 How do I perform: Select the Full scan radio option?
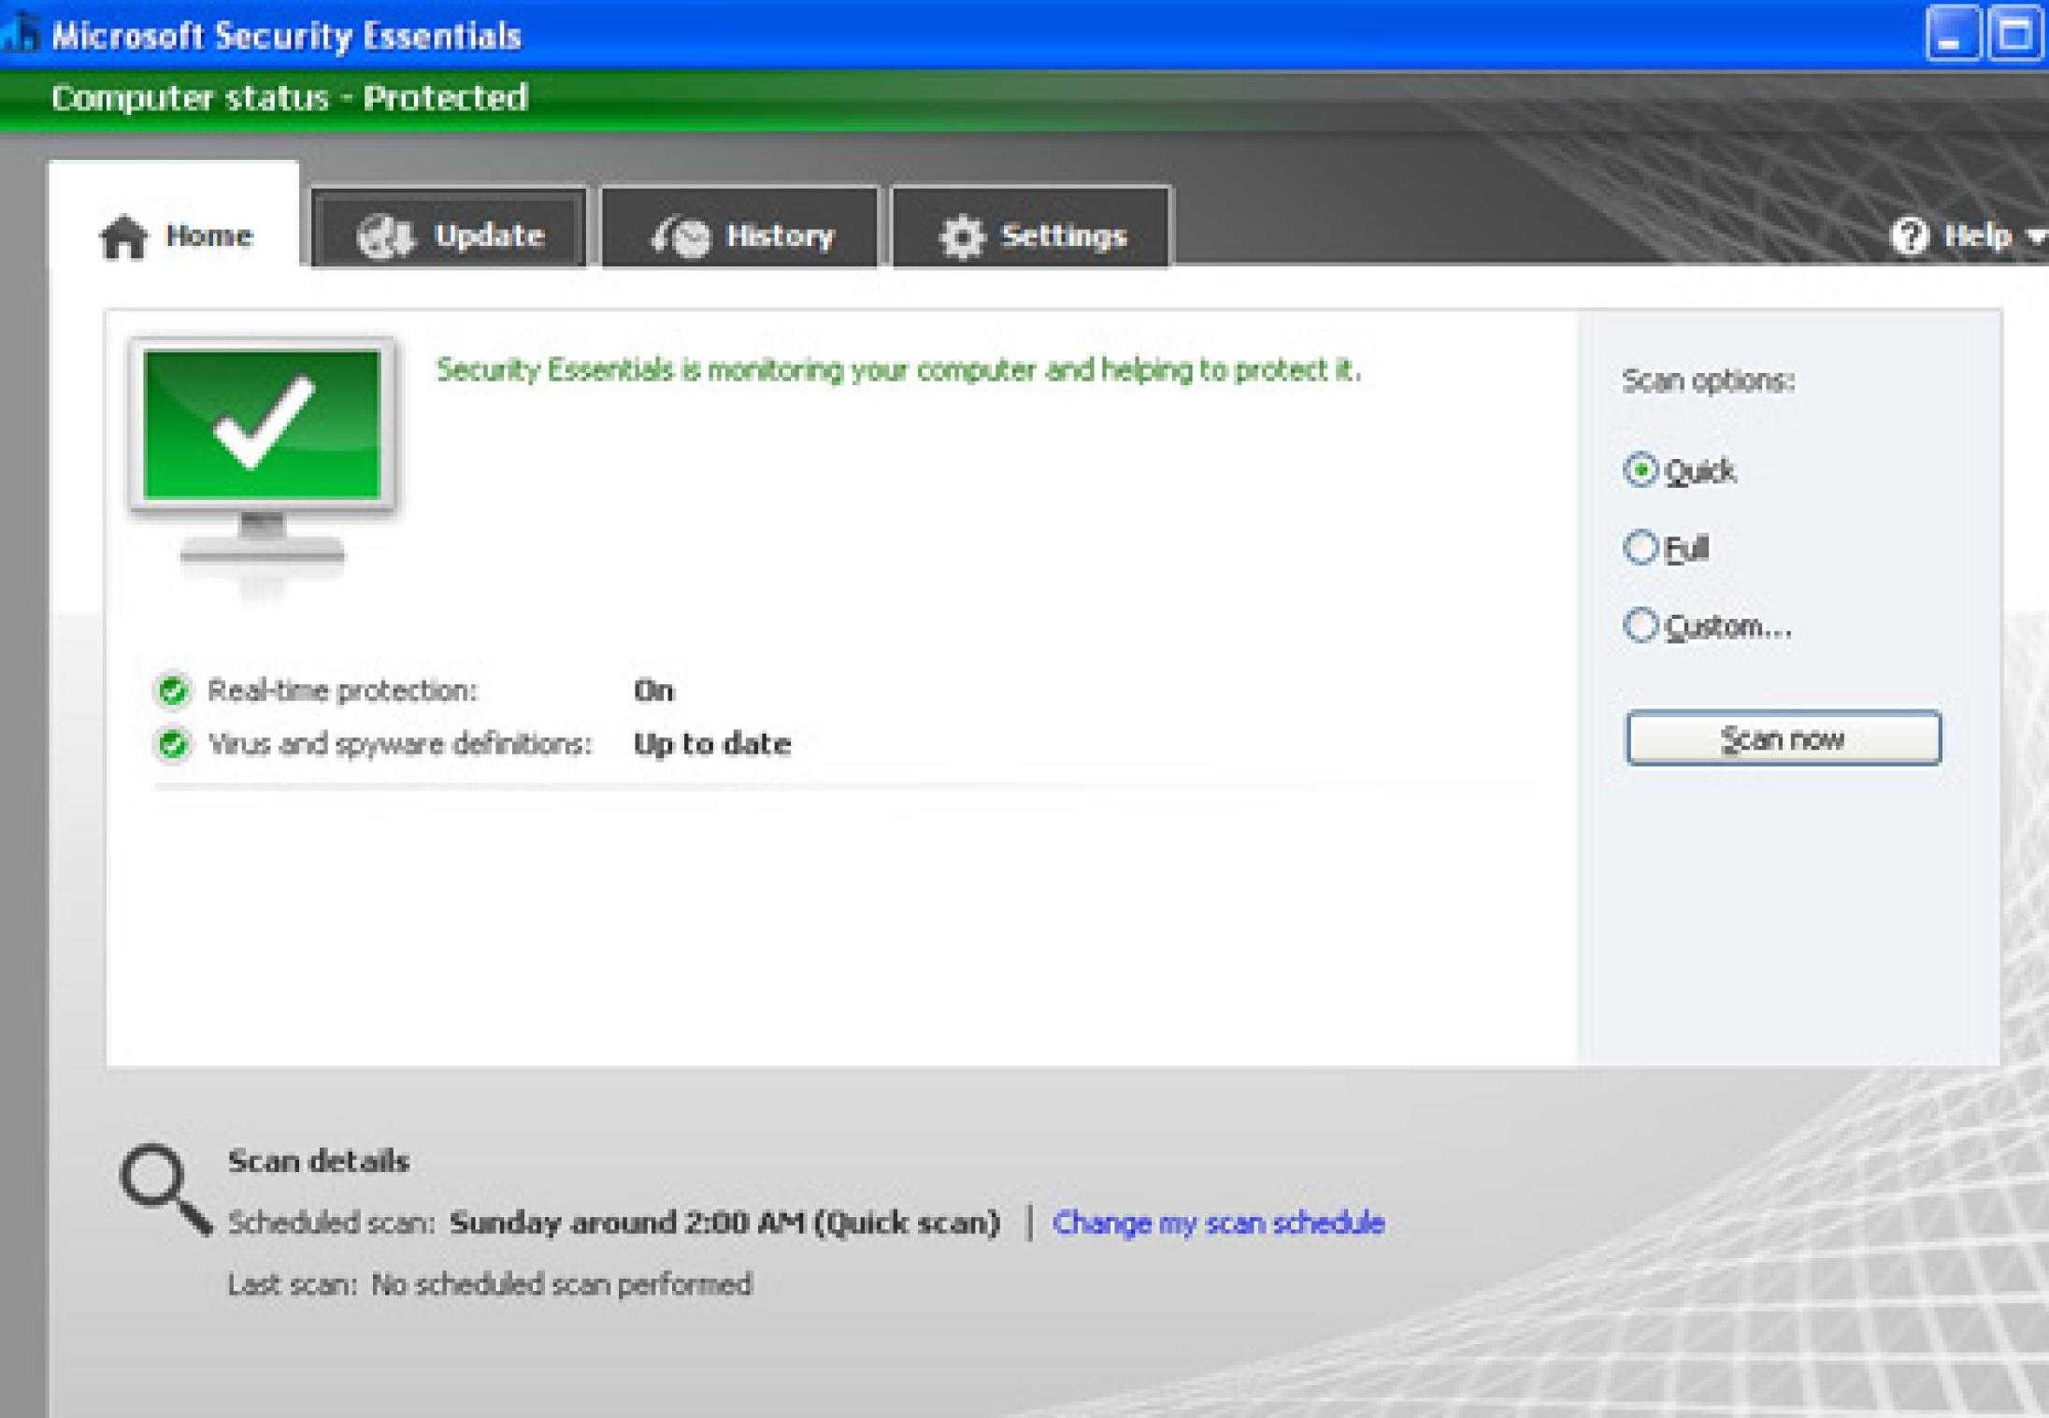pos(1641,548)
